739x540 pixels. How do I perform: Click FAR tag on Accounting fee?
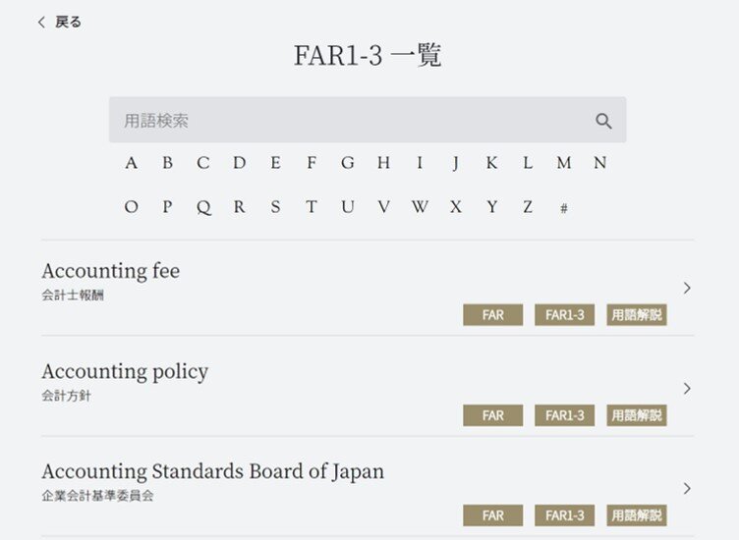coord(493,315)
